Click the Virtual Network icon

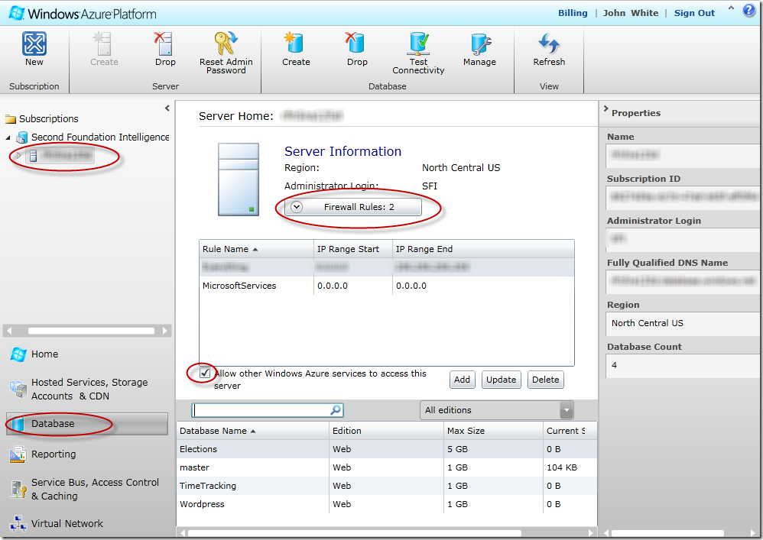[x=18, y=524]
